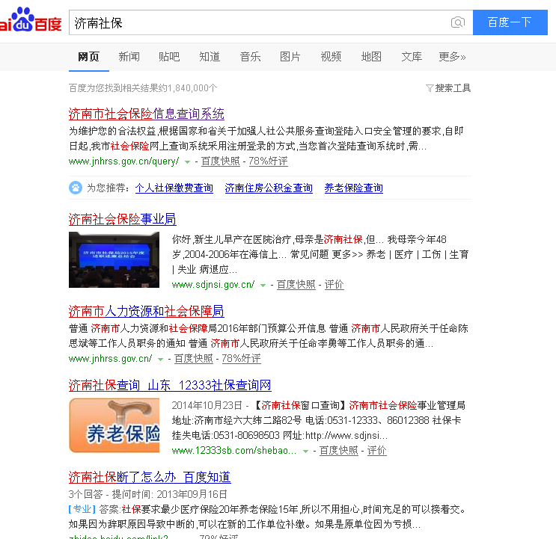Click 评价 on sdjnsi.gov.cn result
556x539 pixels.
(334, 284)
